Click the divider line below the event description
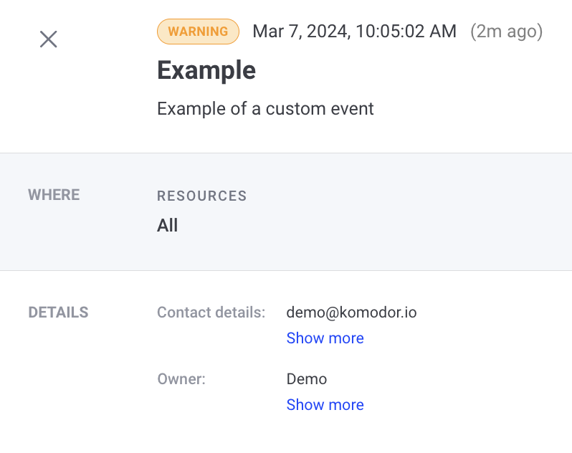The width and height of the screenshot is (572, 453). point(287,153)
